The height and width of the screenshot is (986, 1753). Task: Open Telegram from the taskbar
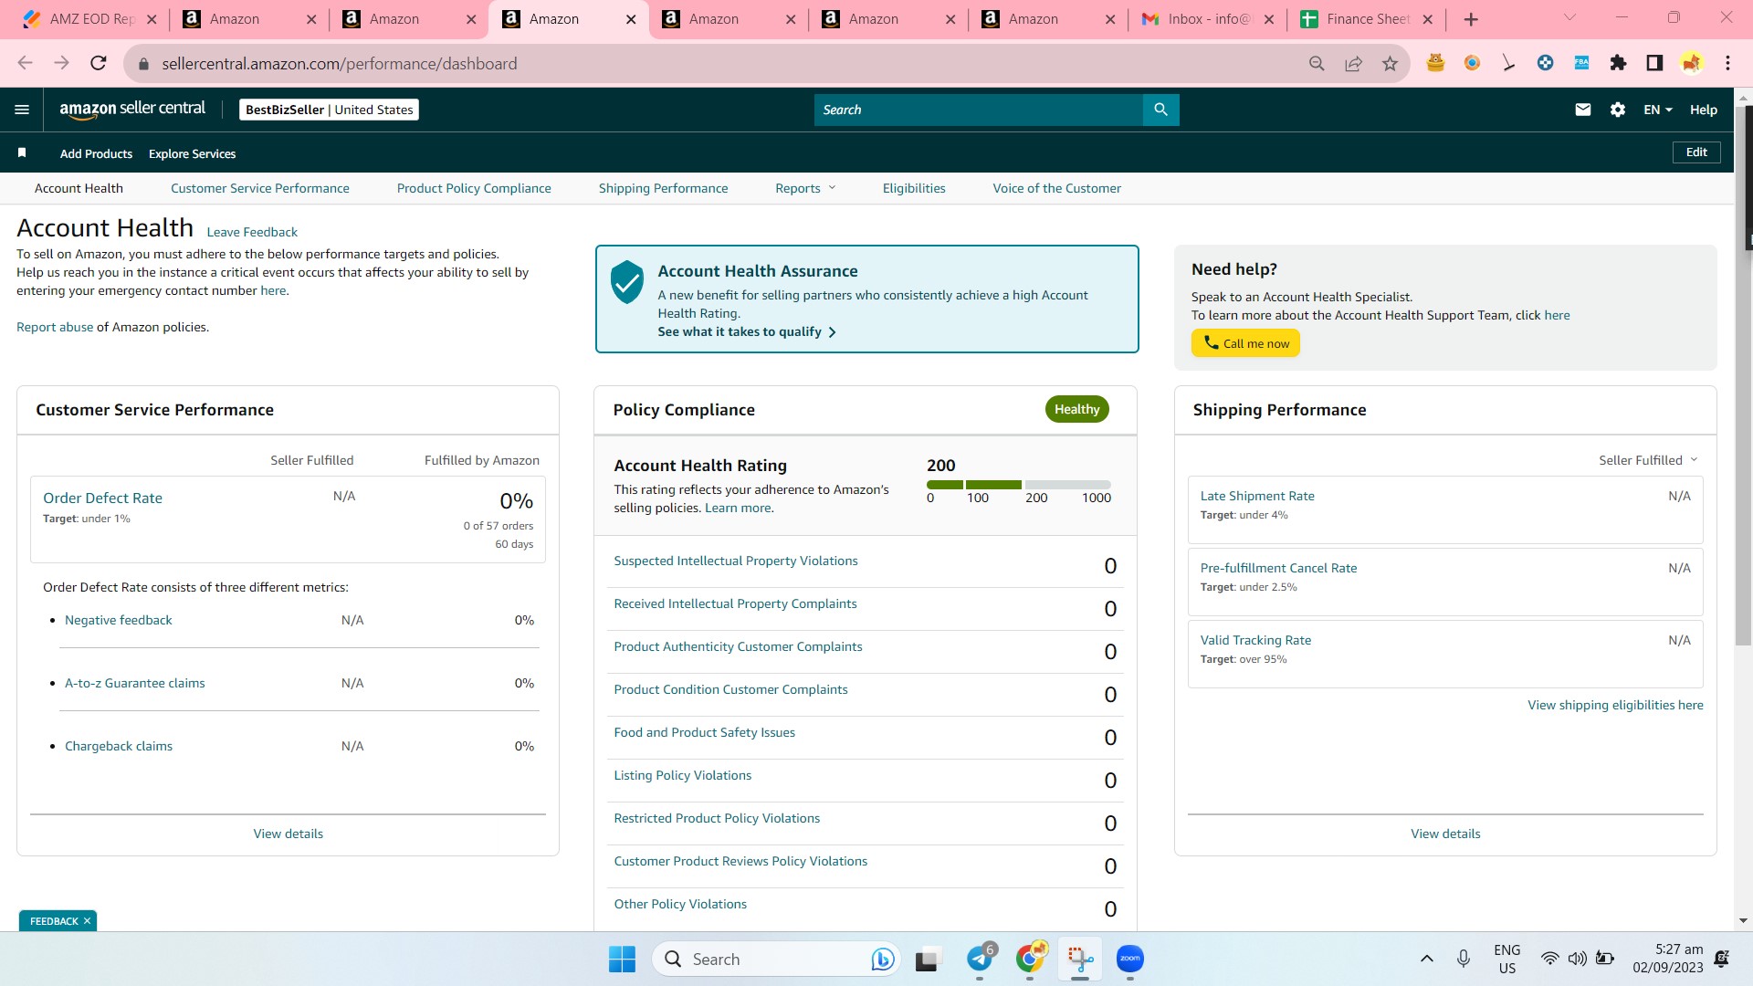[x=980, y=959]
